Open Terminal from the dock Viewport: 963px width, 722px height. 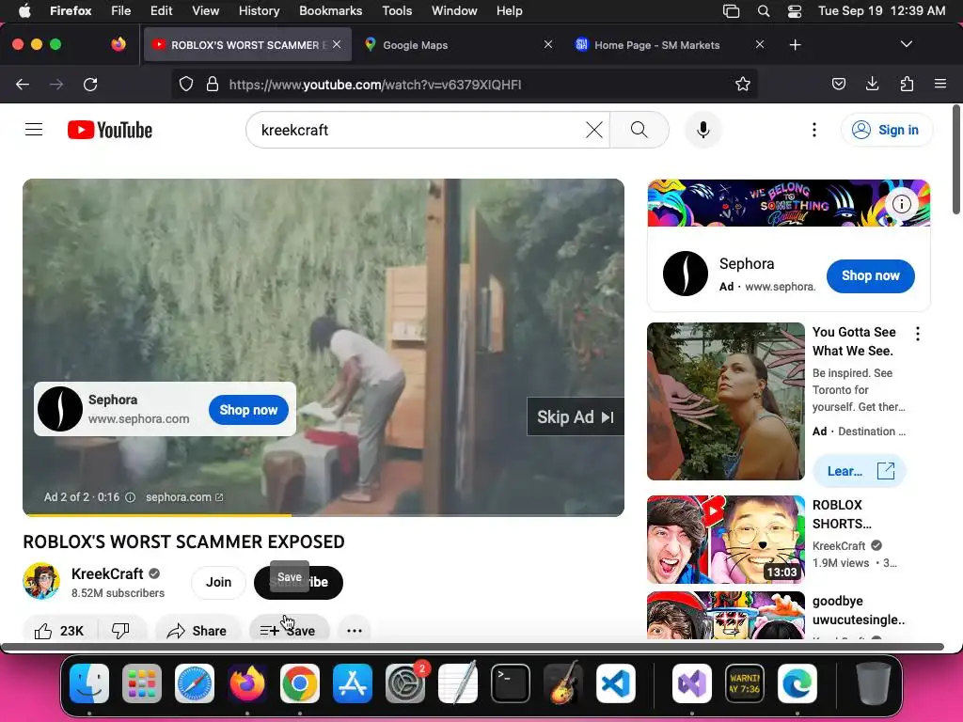(511, 683)
